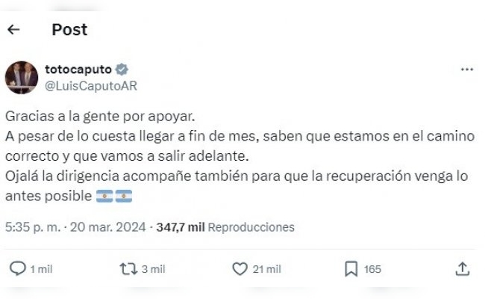The height and width of the screenshot is (299, 485).
Task: Bookmark this post
Action: [x=351, y=268]
